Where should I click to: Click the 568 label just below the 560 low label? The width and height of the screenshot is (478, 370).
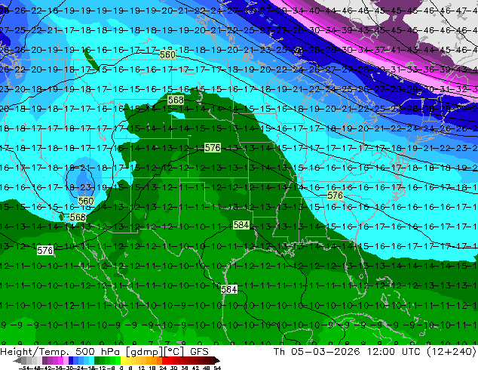(x=78, y=217)
